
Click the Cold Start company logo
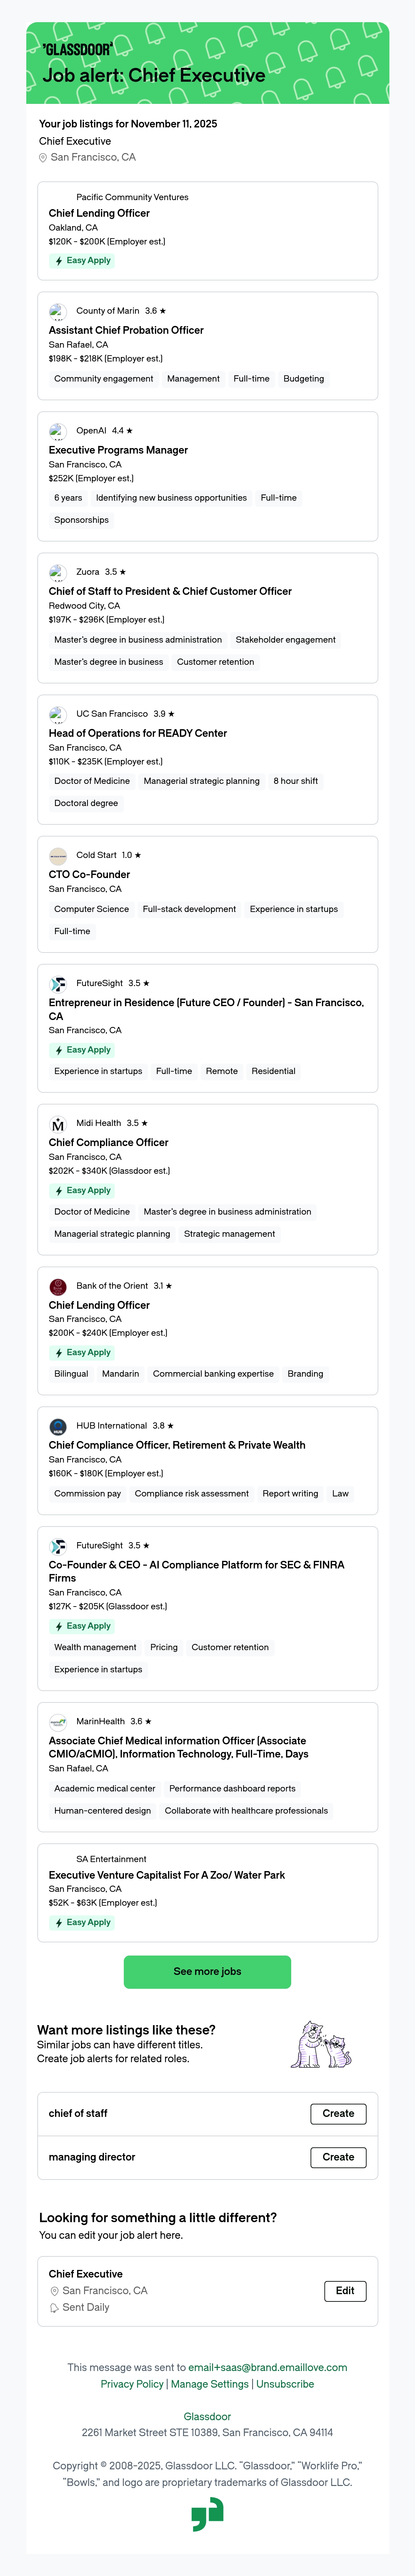pyautogui.click(x=58, y=856)
